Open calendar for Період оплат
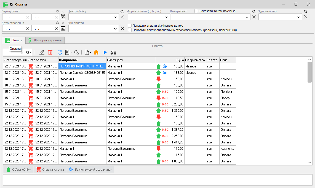The height and width of the screenshot is (188, 315). (x=63, y=17)
